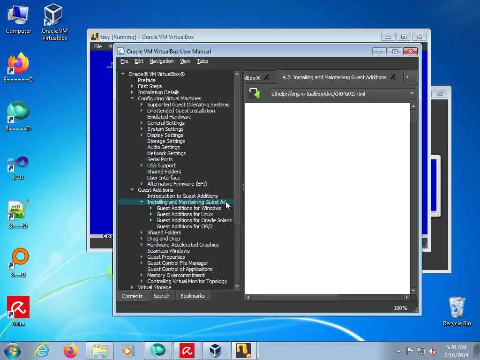Open Windows Media Player from the taskbar
The image size is (480, 360).
[127, 351]
